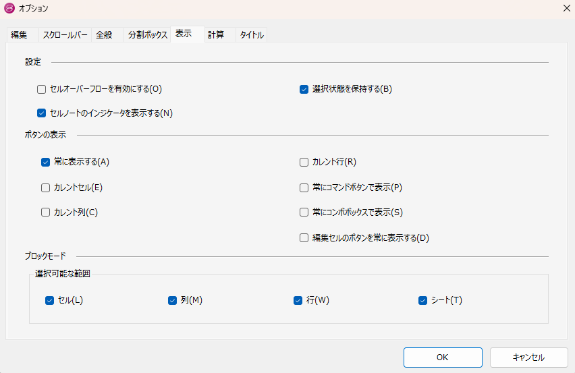Screen dimensions: 575x373
Task: Click the 設定 section heading
Action: pos(33,62)
